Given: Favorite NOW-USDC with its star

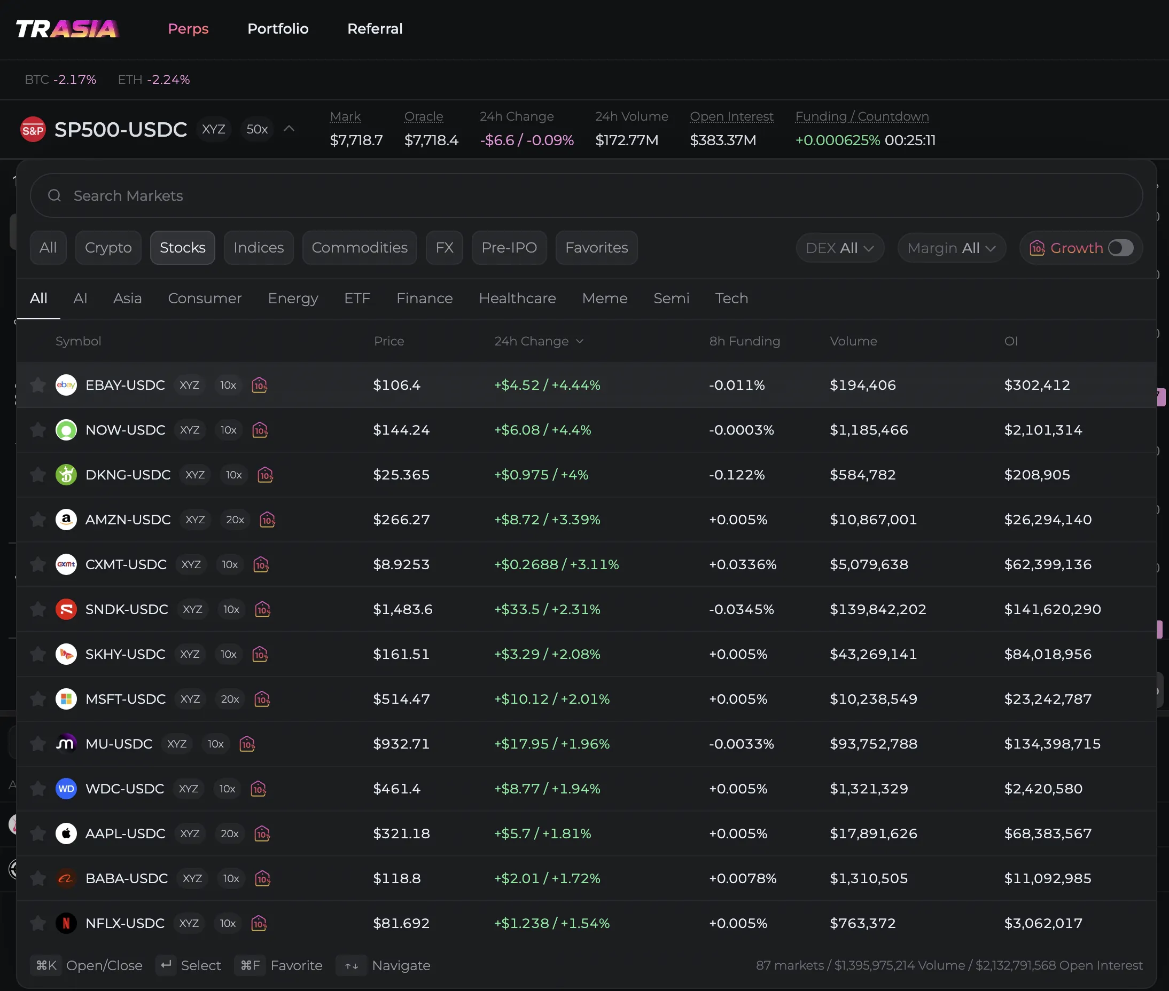Looking at the screenshot, I should (38, 430).
